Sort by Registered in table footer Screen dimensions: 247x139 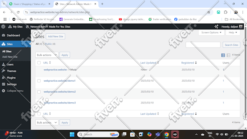click(189, 114)
